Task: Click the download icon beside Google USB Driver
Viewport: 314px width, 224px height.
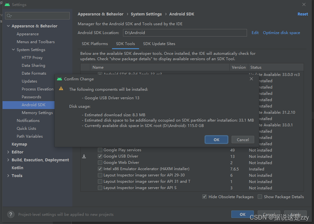Action: 84,156
